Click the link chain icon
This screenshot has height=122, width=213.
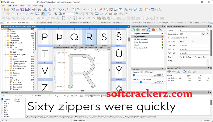[x=85, y=9]
